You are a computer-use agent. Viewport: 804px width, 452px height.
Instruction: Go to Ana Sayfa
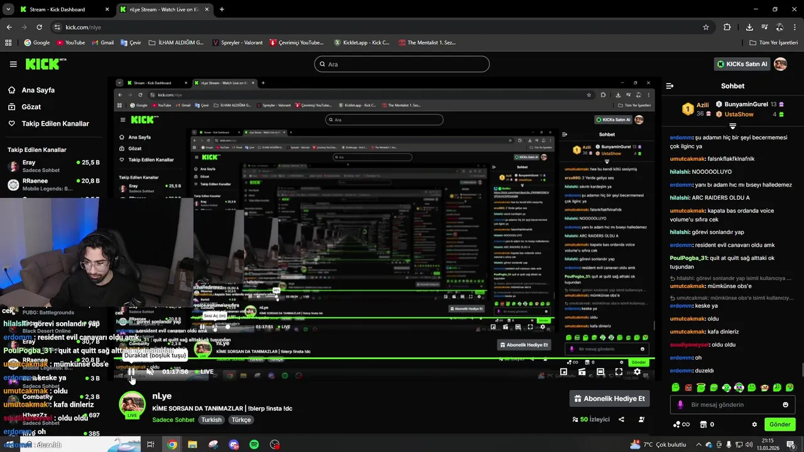click(38, 90)
